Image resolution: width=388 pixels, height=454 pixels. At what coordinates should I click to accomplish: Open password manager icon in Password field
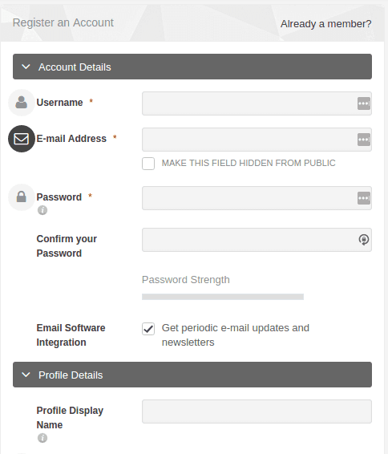coord(364,198)
